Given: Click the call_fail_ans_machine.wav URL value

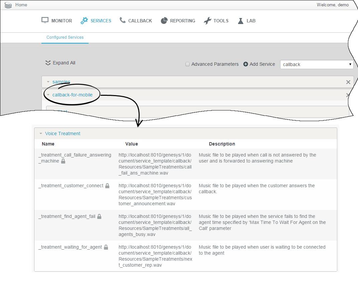Looking at the screenshot, I should 155,164.
